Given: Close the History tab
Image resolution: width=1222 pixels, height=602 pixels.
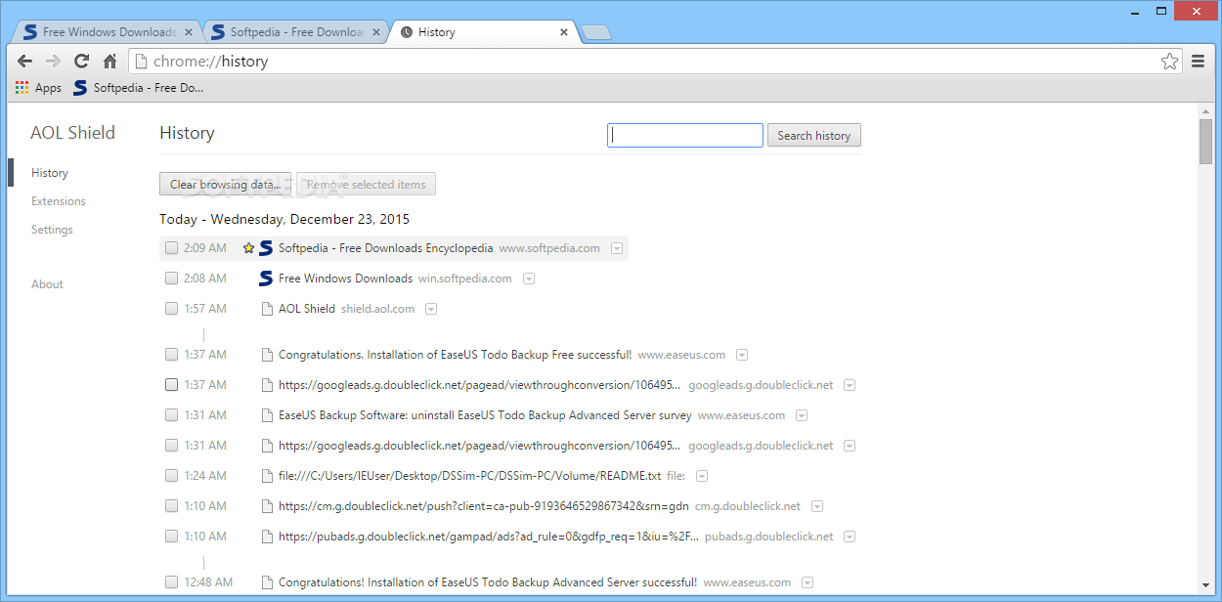Looking at the screenshot, I should point(564,32).
